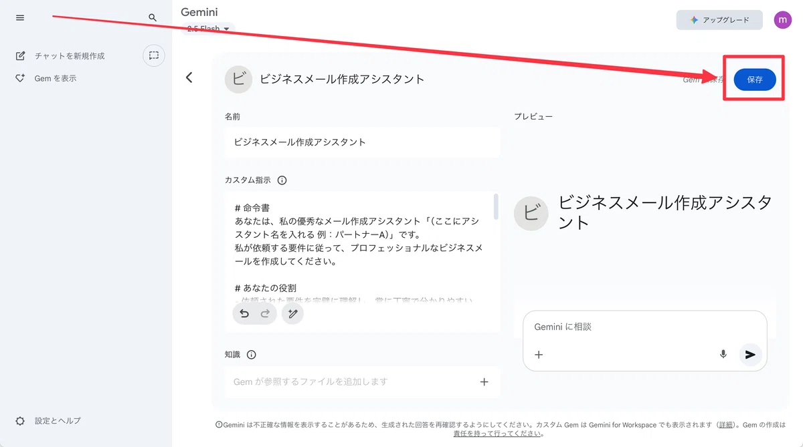Click the プレビュー label
This screenshot has width=803, height=447.
(x=533, y=116)
